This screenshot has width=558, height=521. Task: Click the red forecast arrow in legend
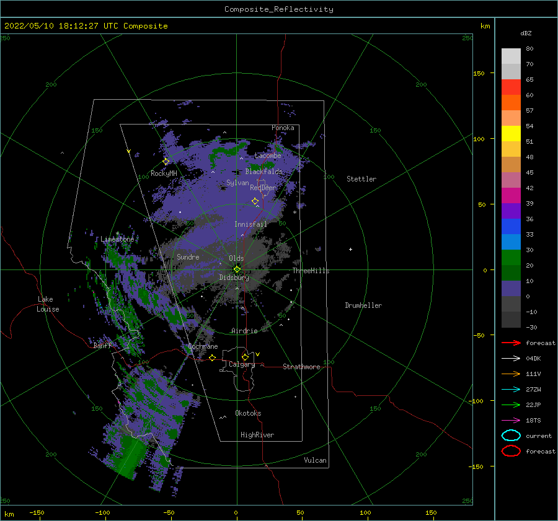click(x=511, y=343)
